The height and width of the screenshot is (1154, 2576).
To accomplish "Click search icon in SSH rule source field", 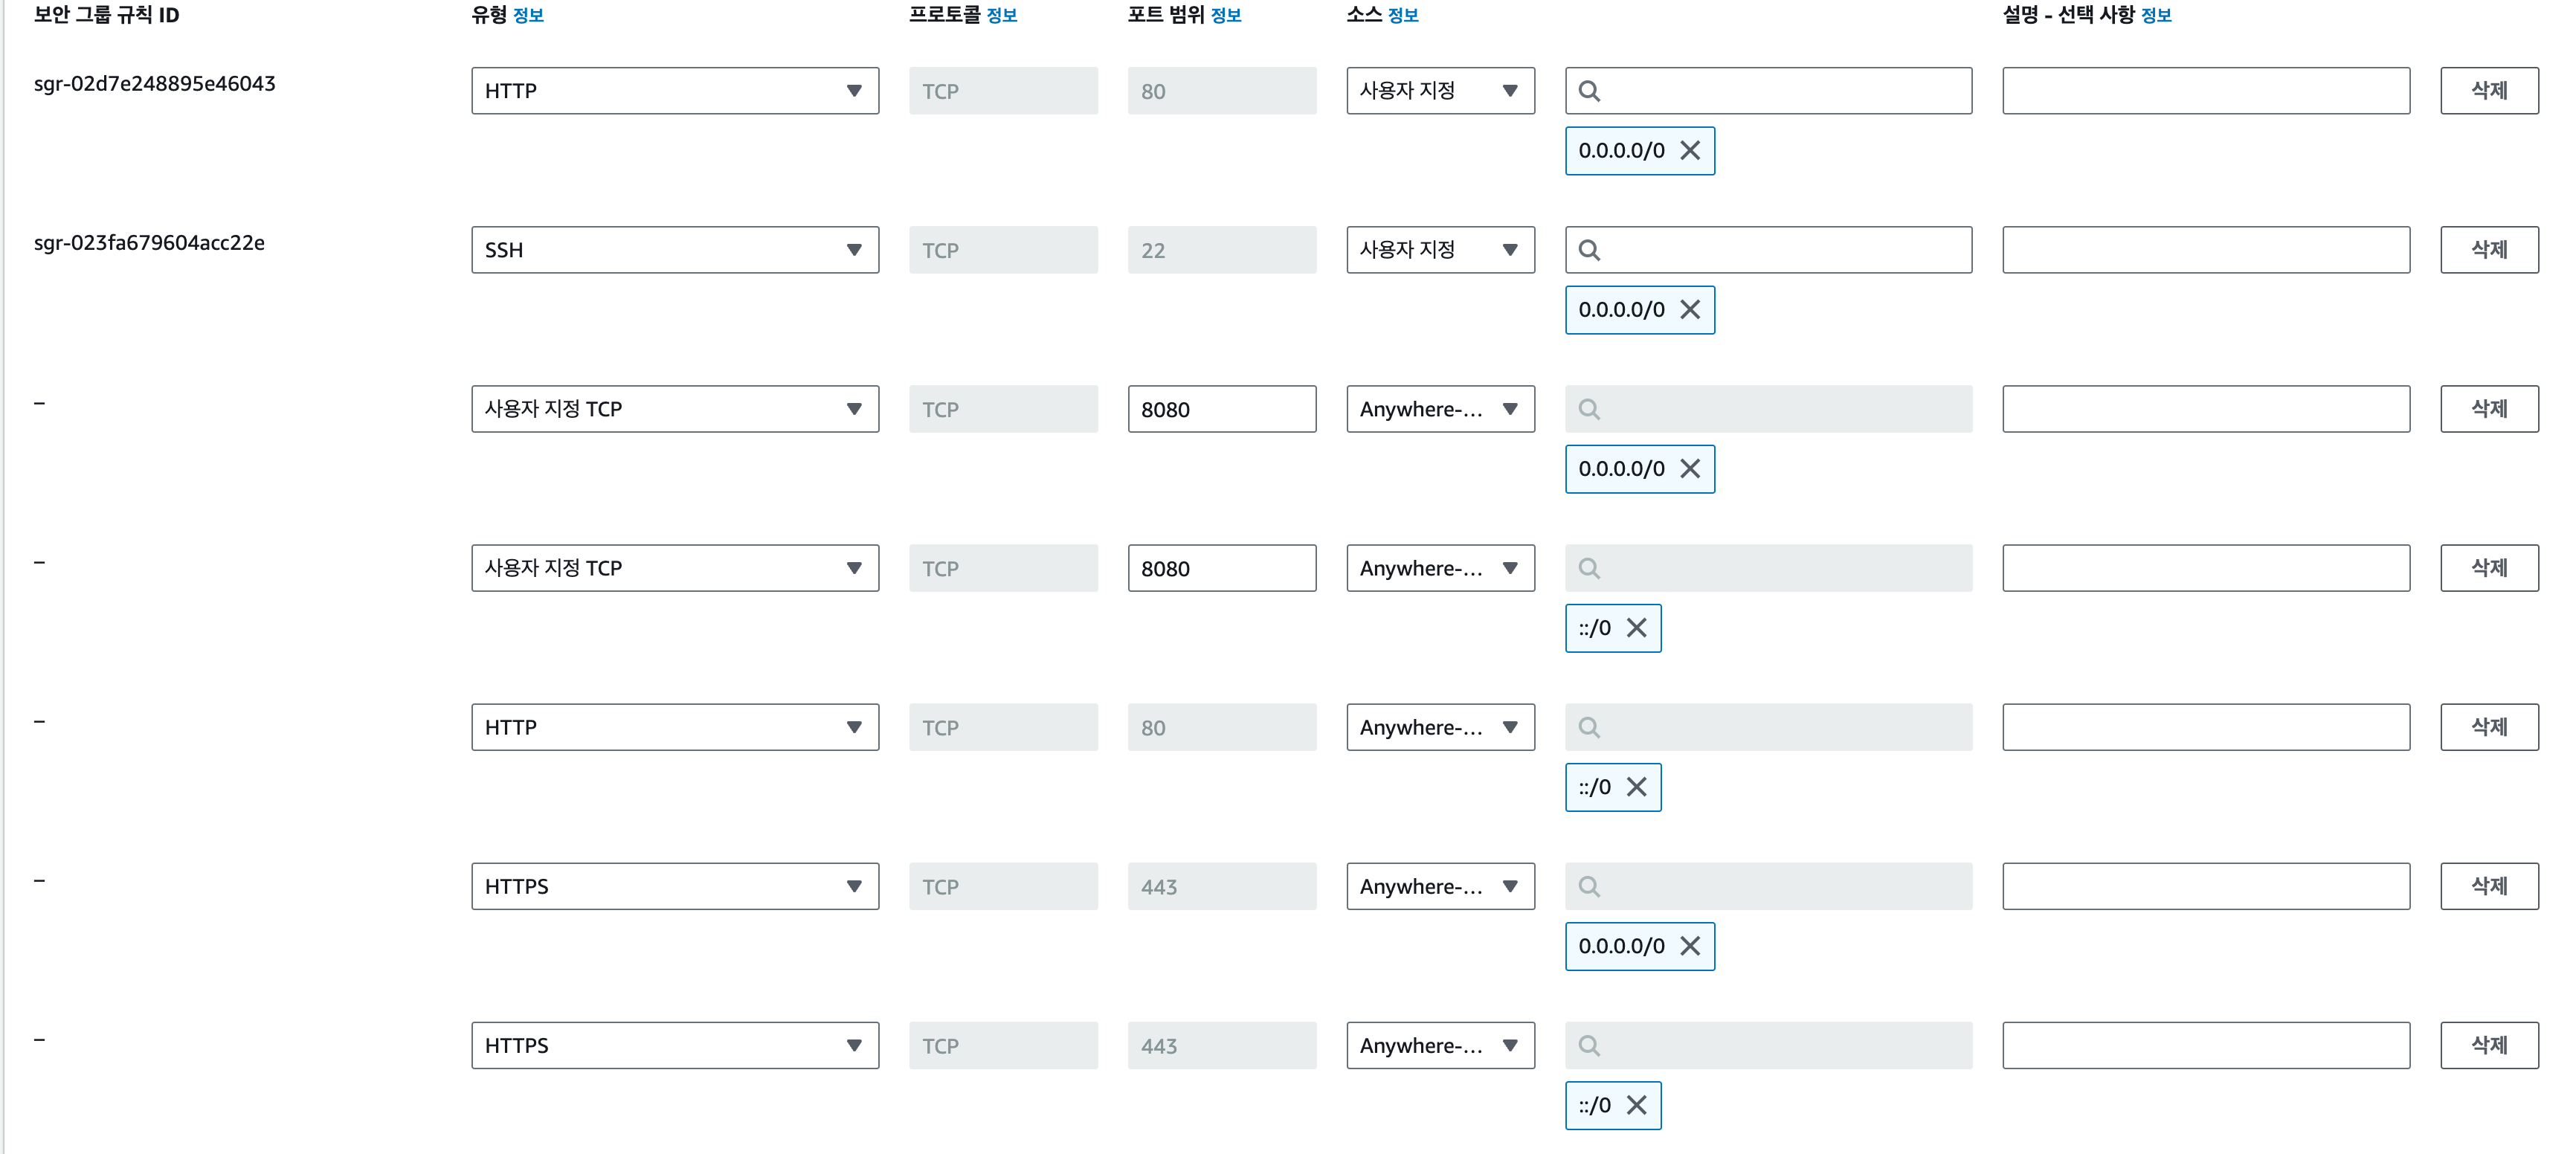I will [x=1589, y=250].
